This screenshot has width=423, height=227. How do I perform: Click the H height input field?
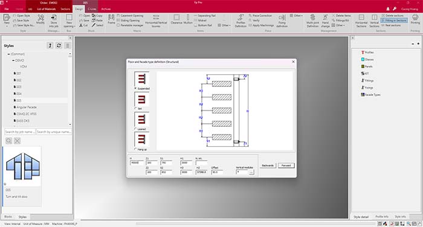point(137,163)
